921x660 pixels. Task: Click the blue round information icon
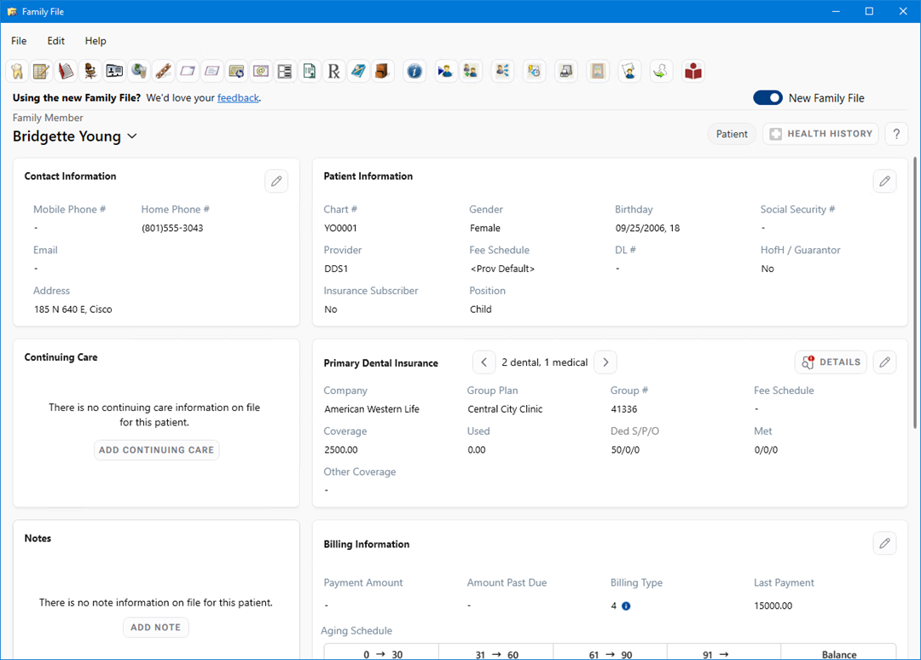(414, 71)
